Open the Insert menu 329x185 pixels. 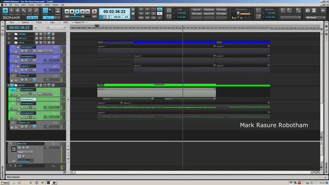point(23,5)
